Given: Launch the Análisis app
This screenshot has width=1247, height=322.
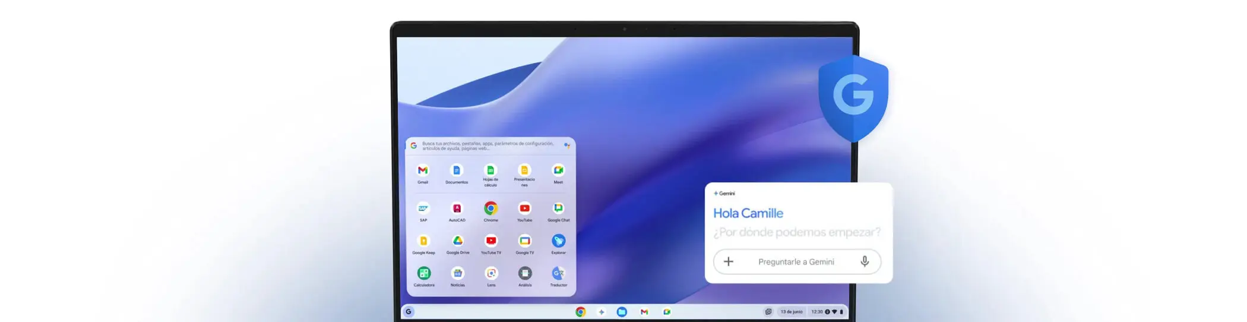Looking at the screenshot, I should click(x=525, y=273).
